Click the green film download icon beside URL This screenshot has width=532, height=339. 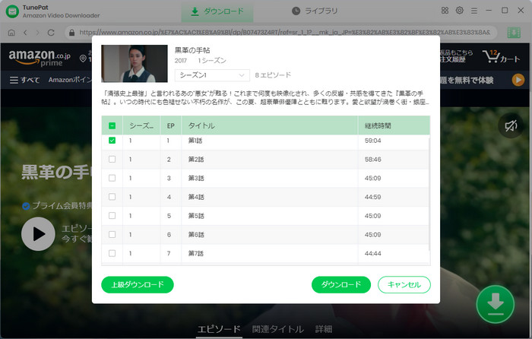click(514, 33)
